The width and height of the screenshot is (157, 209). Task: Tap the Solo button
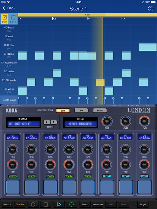coord(111,204)
